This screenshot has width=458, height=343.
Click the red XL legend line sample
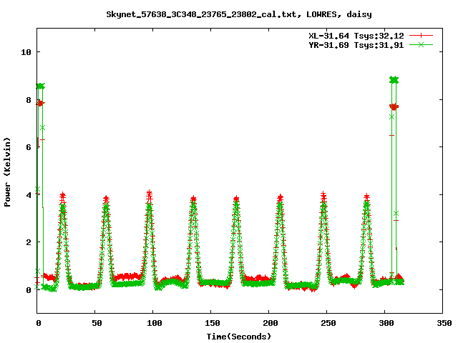[x=421, y=36]
